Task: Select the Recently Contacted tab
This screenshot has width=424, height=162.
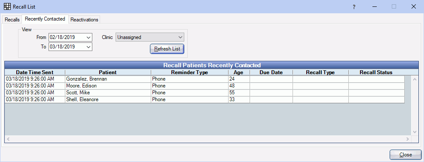Action: click(45, 19)
